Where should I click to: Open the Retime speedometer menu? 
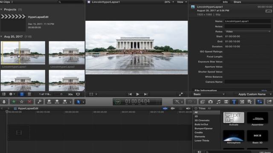pyautogui.click(x=191, y=102)
